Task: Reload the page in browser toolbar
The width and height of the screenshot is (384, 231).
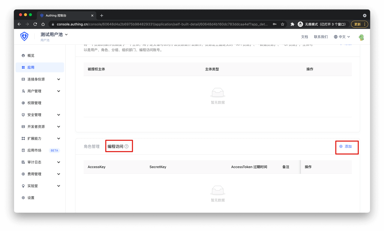Action: [35, 24]
